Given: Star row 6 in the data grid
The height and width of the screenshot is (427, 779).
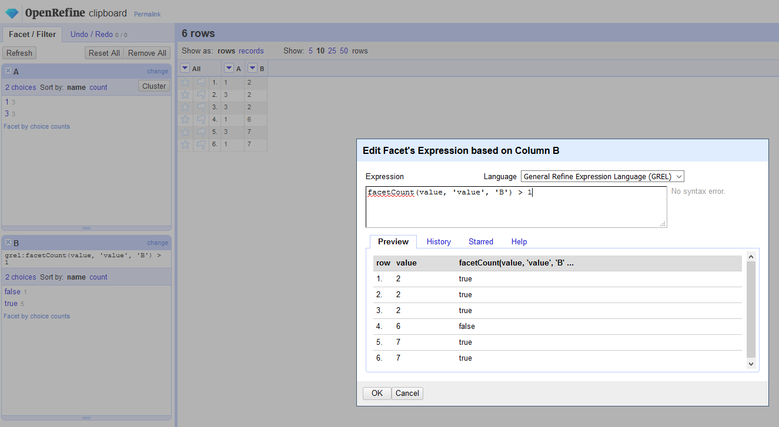Looking at the screenshot, I should tap(185, 144).
